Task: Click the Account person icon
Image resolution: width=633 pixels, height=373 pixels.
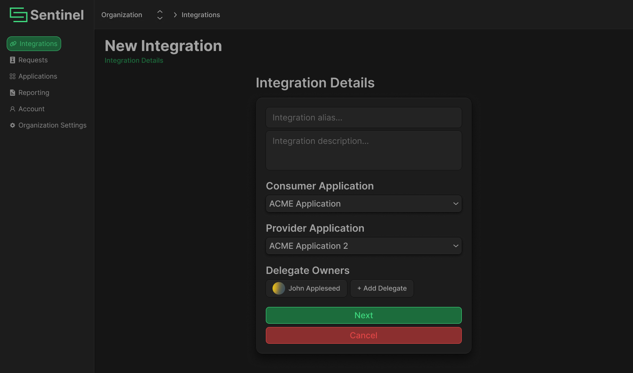Action: [x=13, y=109]
